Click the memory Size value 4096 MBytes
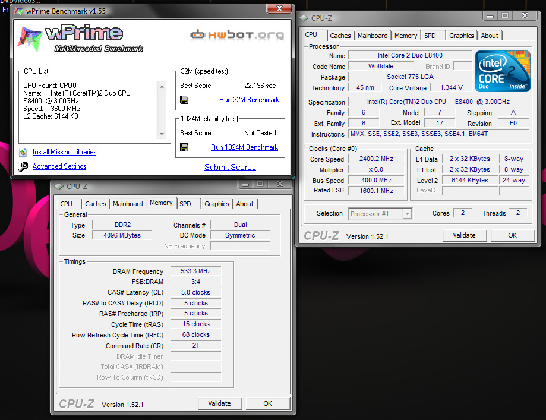This screenshot has width=546, height=420. (122, 235)
